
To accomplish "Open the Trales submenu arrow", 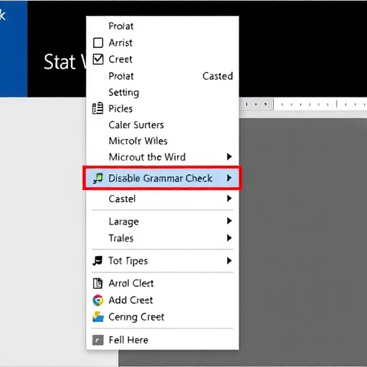I will point(229,238).
